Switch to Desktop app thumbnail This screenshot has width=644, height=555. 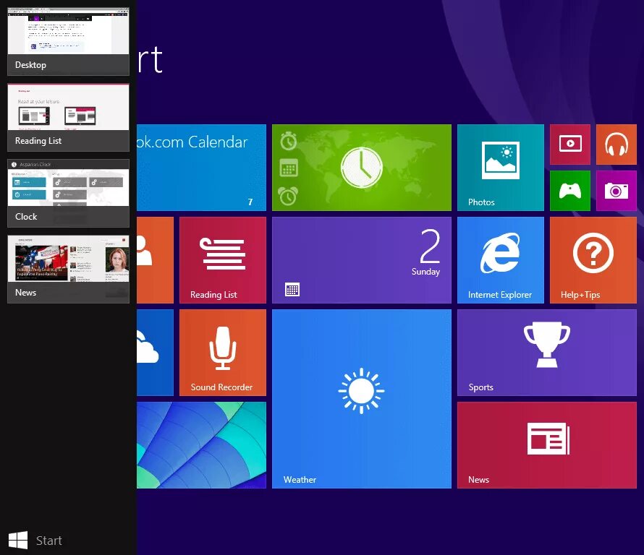(x=68, y=41)
